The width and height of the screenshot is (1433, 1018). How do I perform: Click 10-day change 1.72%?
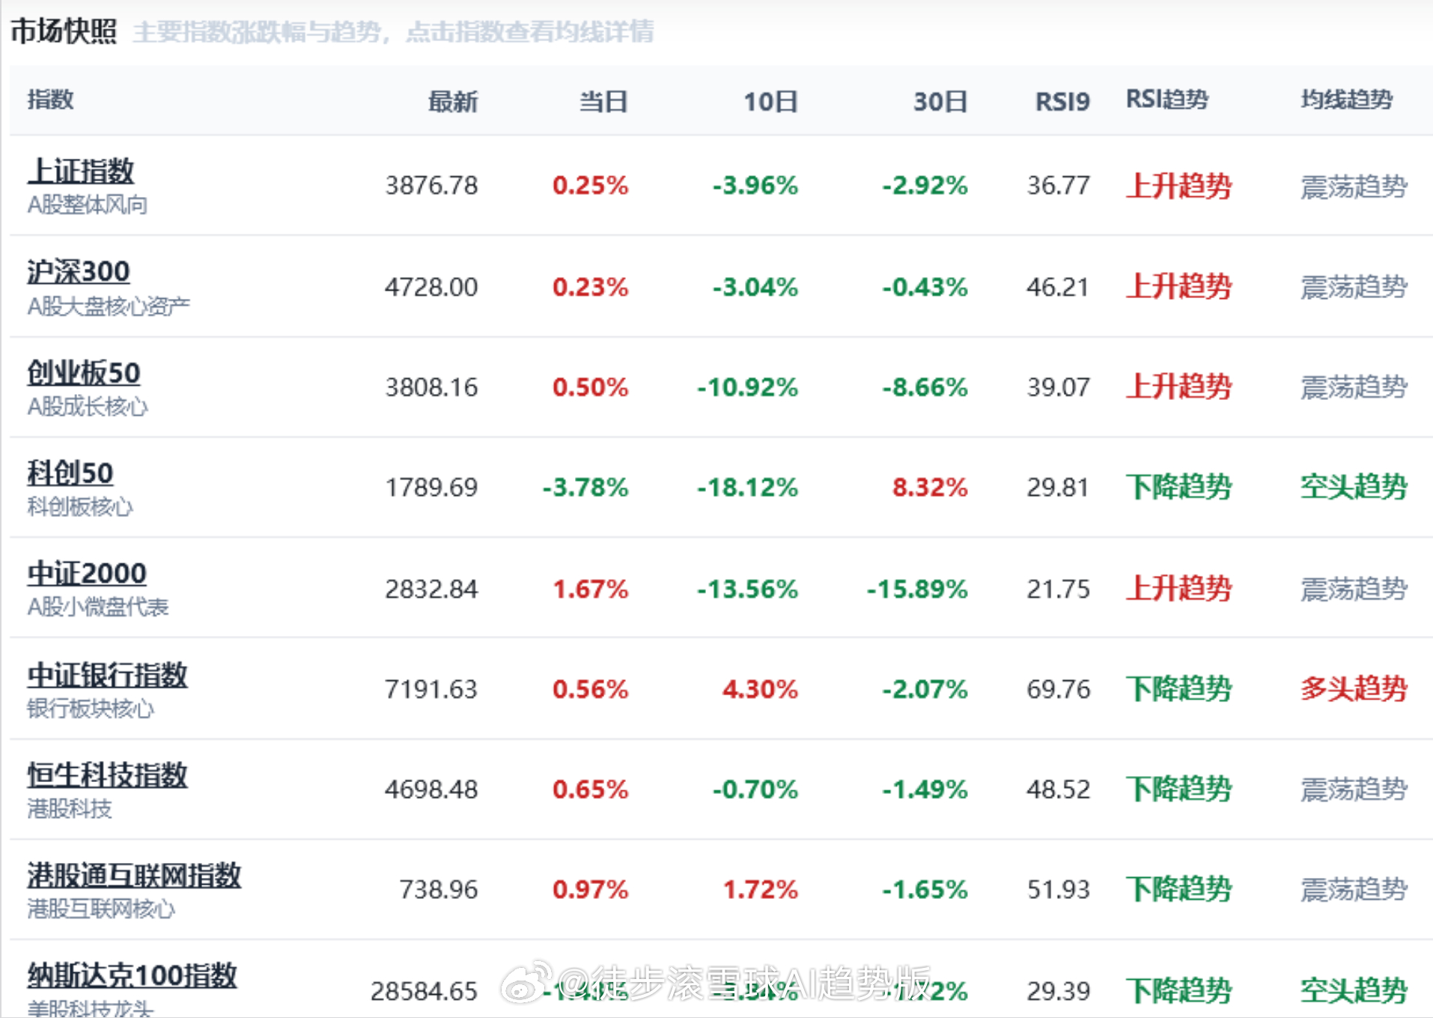[x=760, y=890]
